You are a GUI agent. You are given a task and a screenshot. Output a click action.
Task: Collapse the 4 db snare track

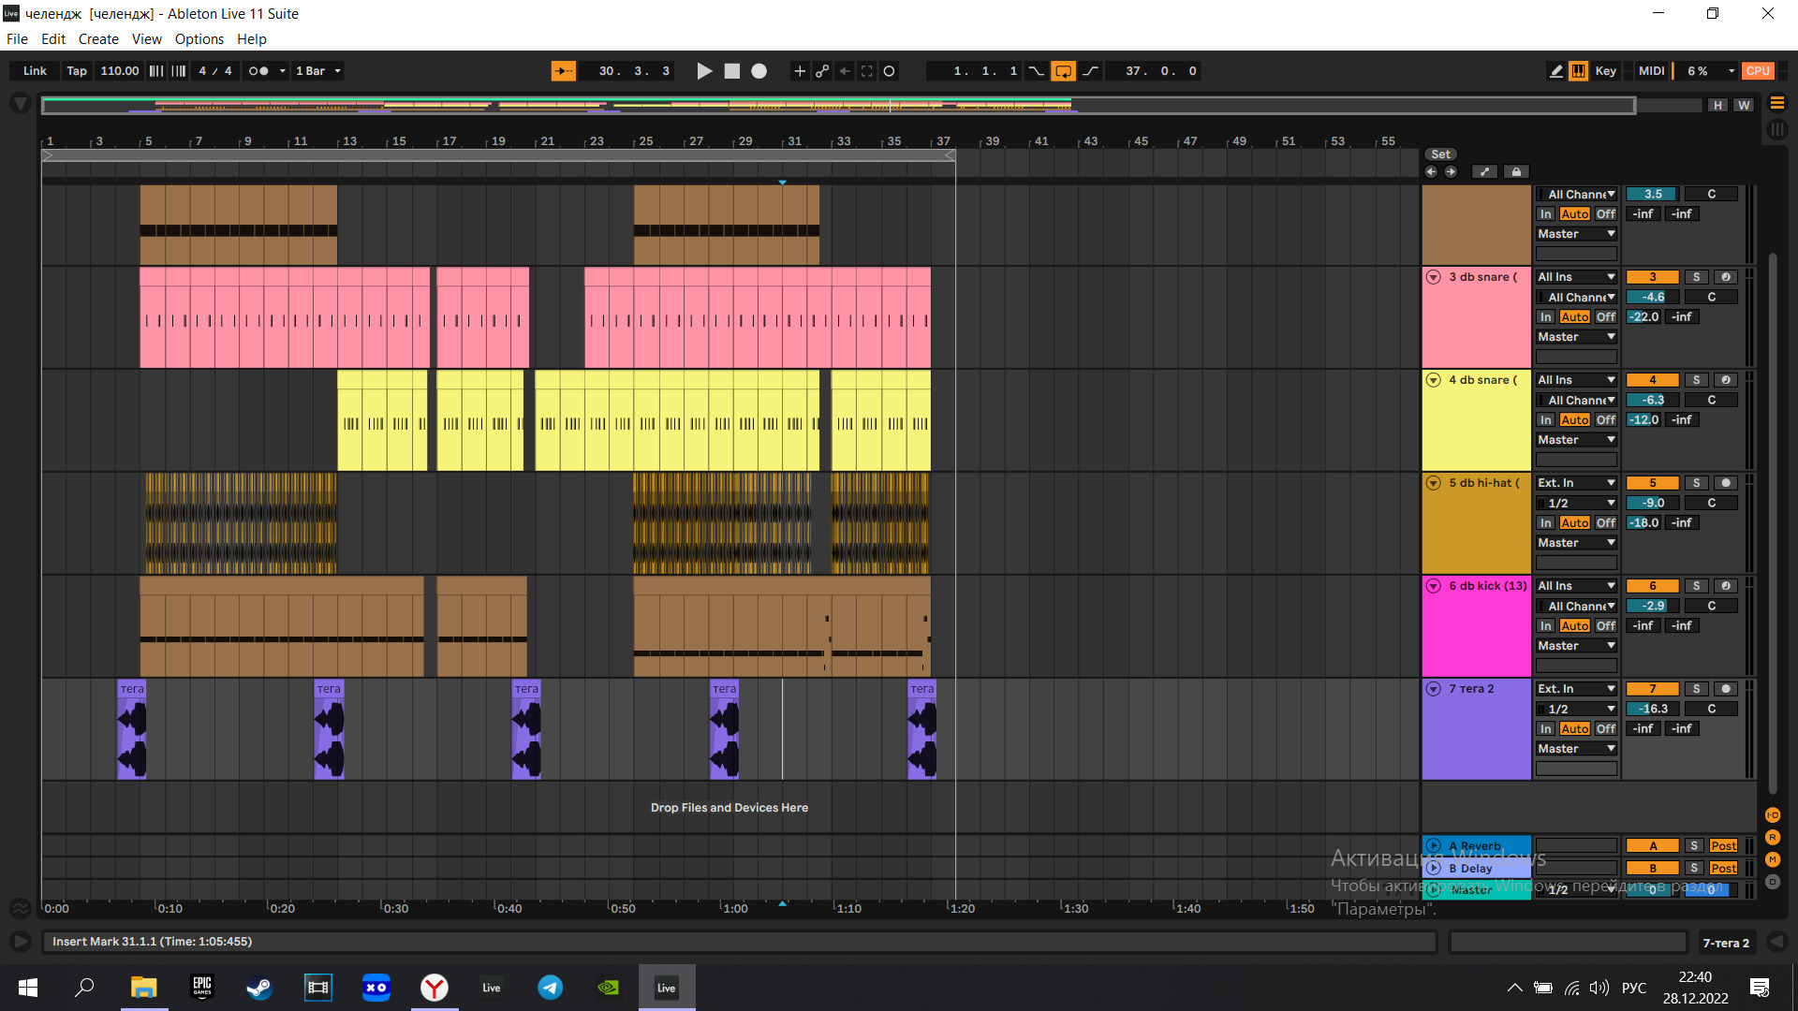coord(1433,380)
